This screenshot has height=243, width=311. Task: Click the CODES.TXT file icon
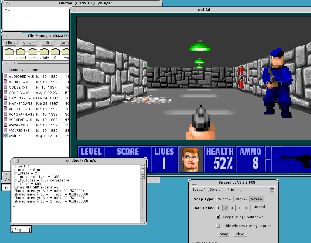click(6, 87)
